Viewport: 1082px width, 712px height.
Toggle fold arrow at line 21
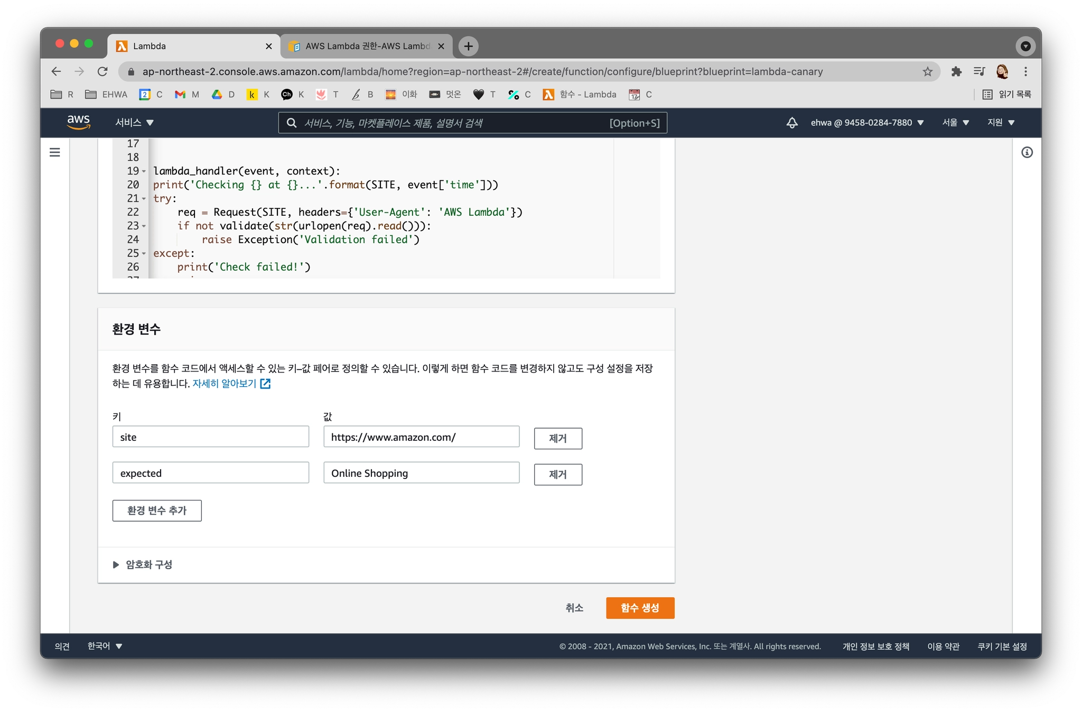coord(144,199)
